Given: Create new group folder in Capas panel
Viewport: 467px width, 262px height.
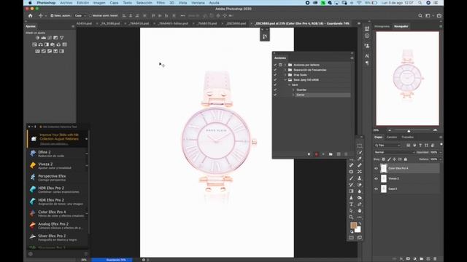Looking at the screenshot, I should tap(422, 259).
